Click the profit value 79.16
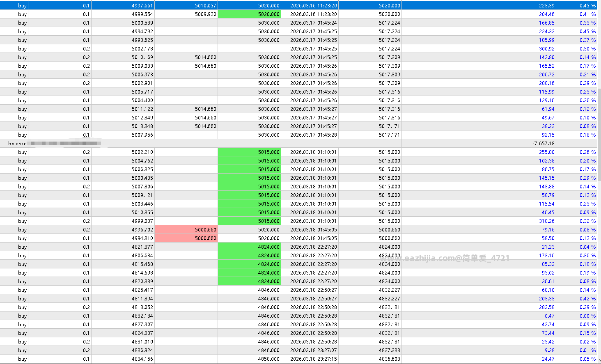 pos(548,230)
